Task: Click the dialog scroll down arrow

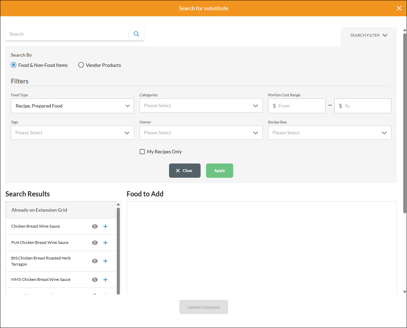Action: coord(404,292)
